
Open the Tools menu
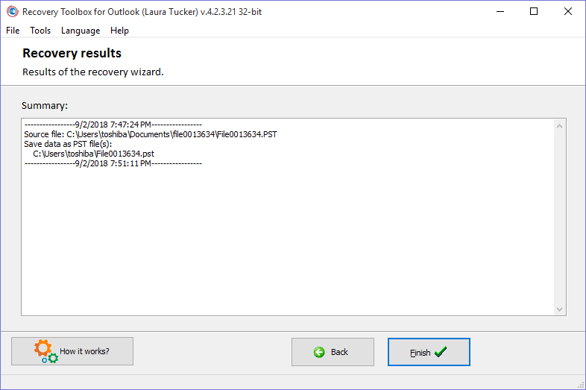[x=40, y=31]
